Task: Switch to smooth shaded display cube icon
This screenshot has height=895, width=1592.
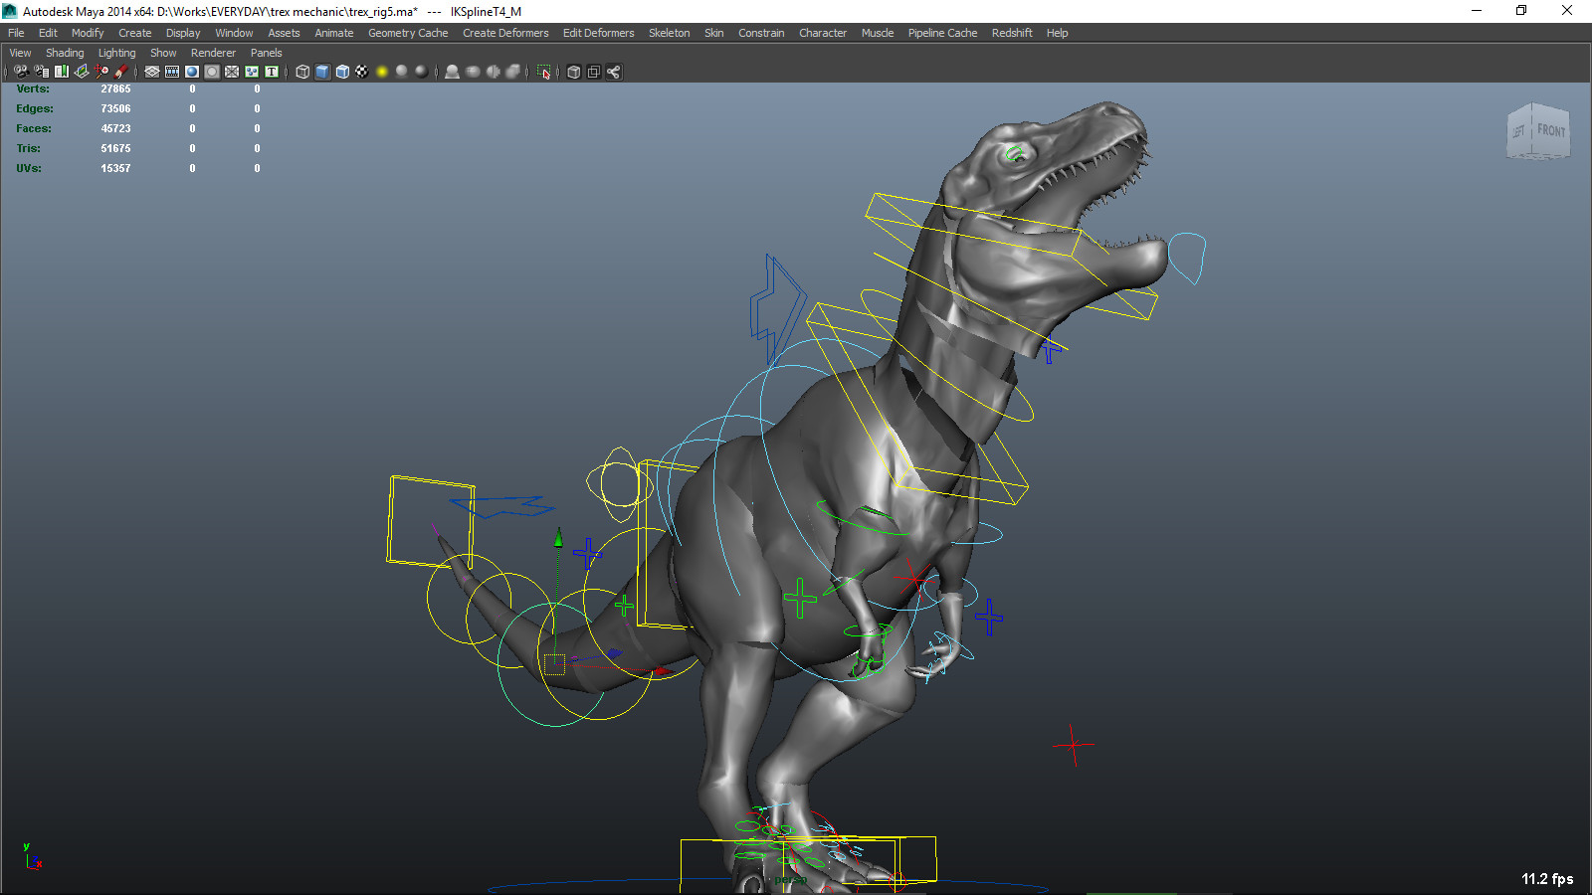Action: click(x=322, y=71)
